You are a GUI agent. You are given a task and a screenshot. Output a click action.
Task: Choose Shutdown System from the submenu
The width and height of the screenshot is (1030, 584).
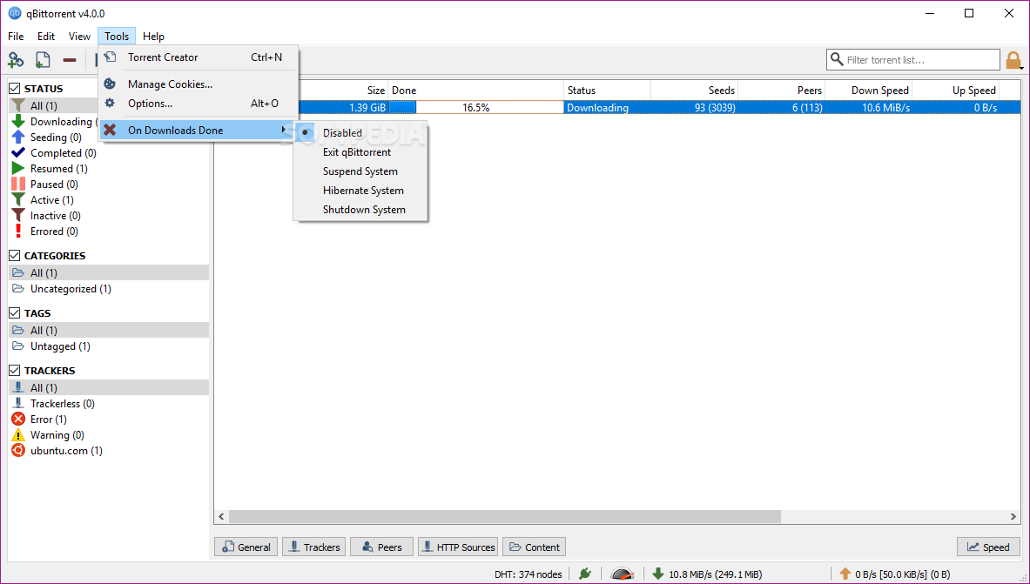tap(364, 210)
